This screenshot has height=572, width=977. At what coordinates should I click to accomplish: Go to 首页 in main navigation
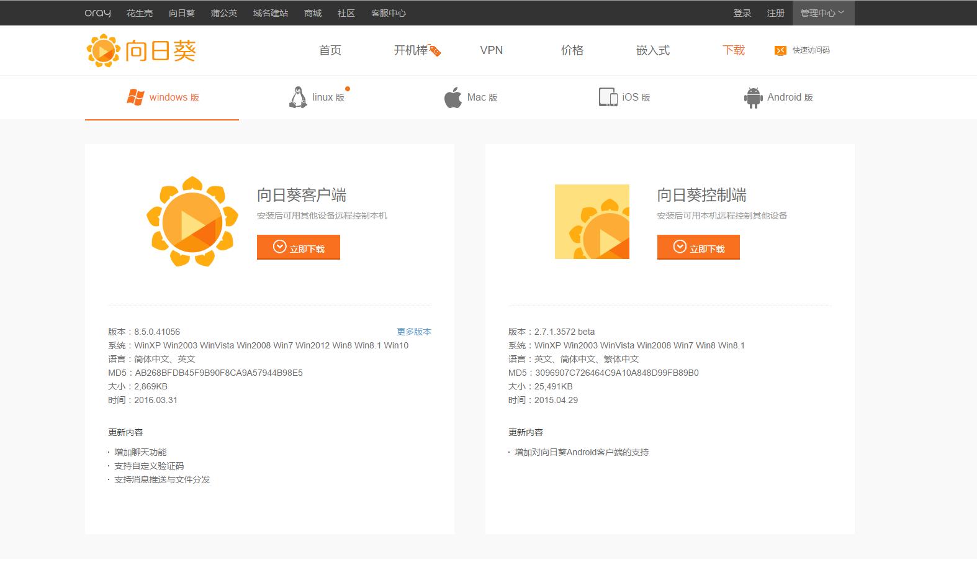coord(330,50)
